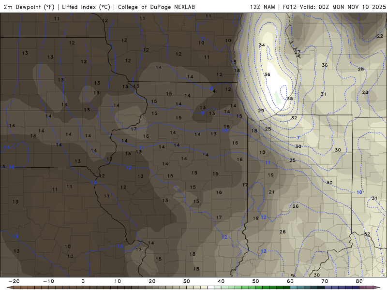Viewport: 387px width, 290px height.
Task: Click the "F012 Valid: 00Z MON NOV 10 2025" text
Action: [x=334, y=7]
